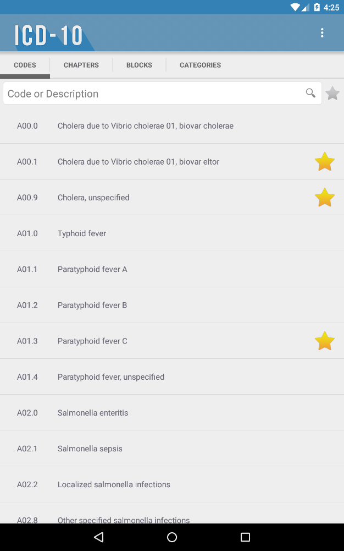Unfavorite code A00.1 using its gold star
344x551 pixels.
coord(325,162)
